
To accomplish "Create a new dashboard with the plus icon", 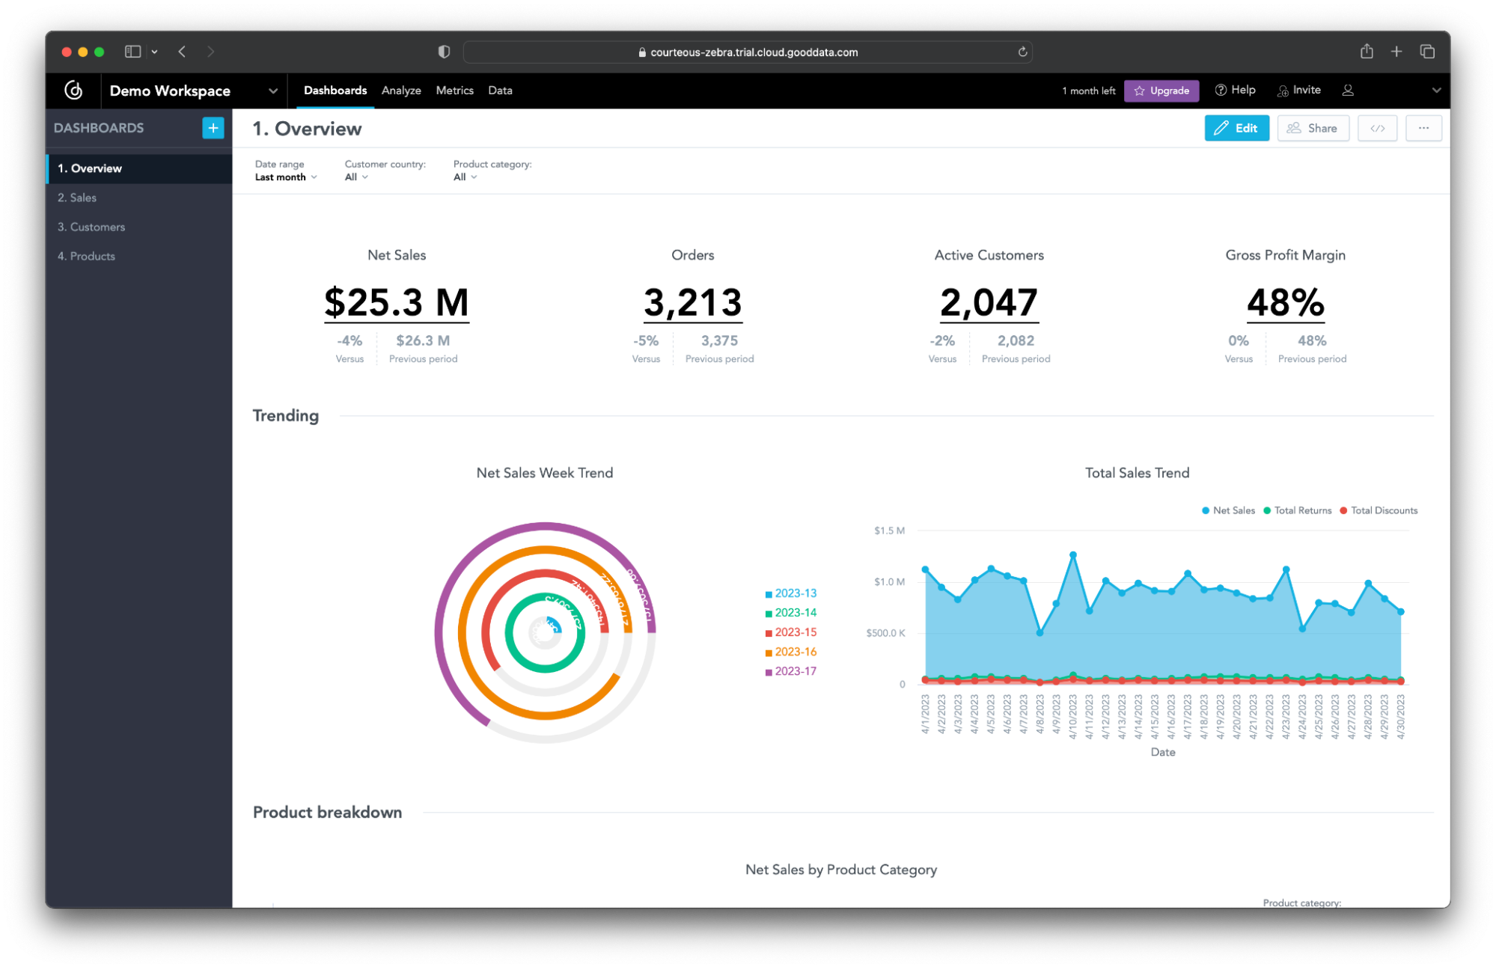I will point(213,127).
